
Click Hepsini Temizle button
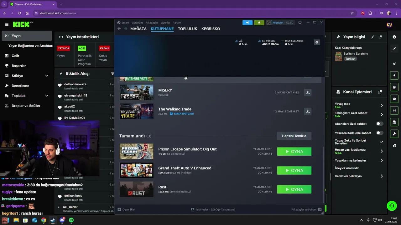click(x=294, y=136)
